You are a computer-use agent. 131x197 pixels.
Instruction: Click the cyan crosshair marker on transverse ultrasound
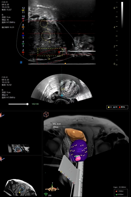point(62,95)
